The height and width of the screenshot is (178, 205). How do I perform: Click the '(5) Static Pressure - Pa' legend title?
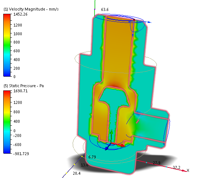coord(24,86)
